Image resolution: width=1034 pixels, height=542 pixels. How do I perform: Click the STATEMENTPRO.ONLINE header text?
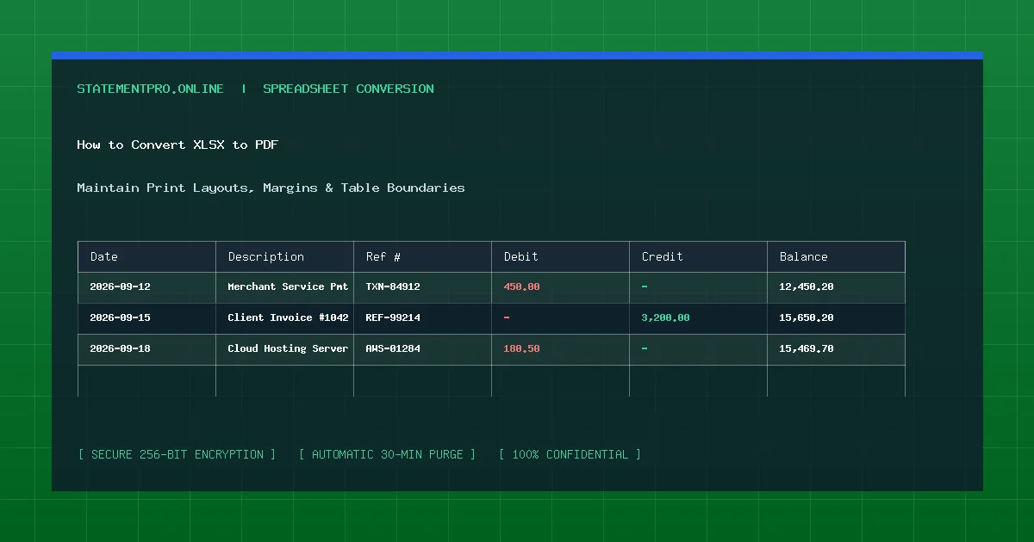[x=150, y=89]
